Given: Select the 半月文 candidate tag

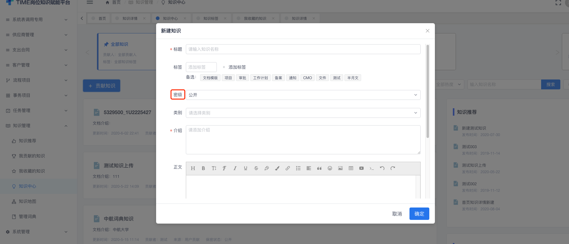Looking at the screenshot, I should pyautogui.click(x=353, y=78).
